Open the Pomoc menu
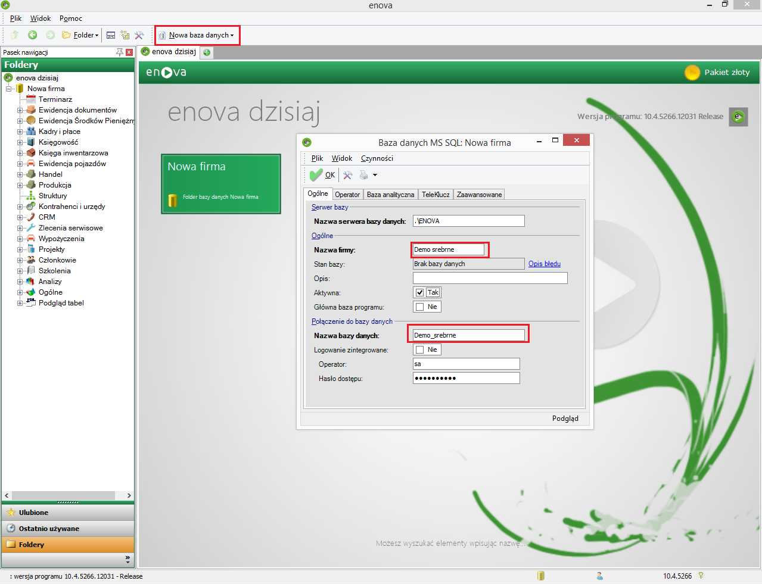 [x=71, y=18]
